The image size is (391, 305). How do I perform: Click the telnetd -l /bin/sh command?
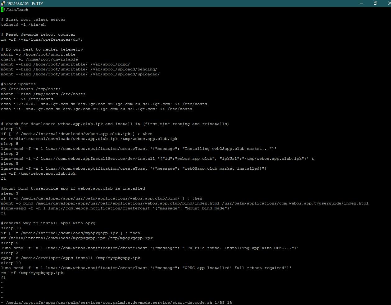click(x=23, y=25)
